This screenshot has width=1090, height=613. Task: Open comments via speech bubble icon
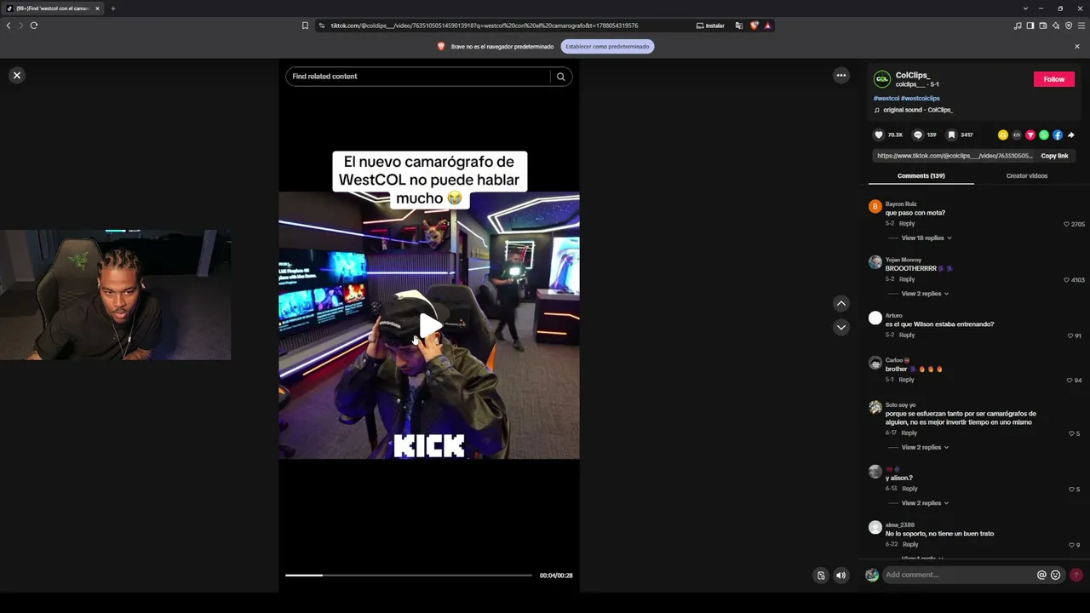coord(917,135)
